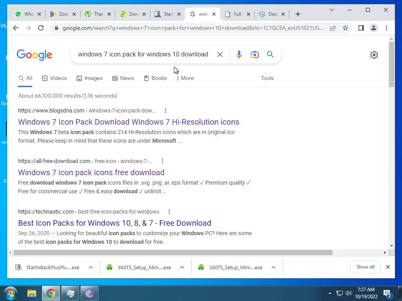Click inside the Google search query field
Screen dimensions: 402x301
(143, 54)
